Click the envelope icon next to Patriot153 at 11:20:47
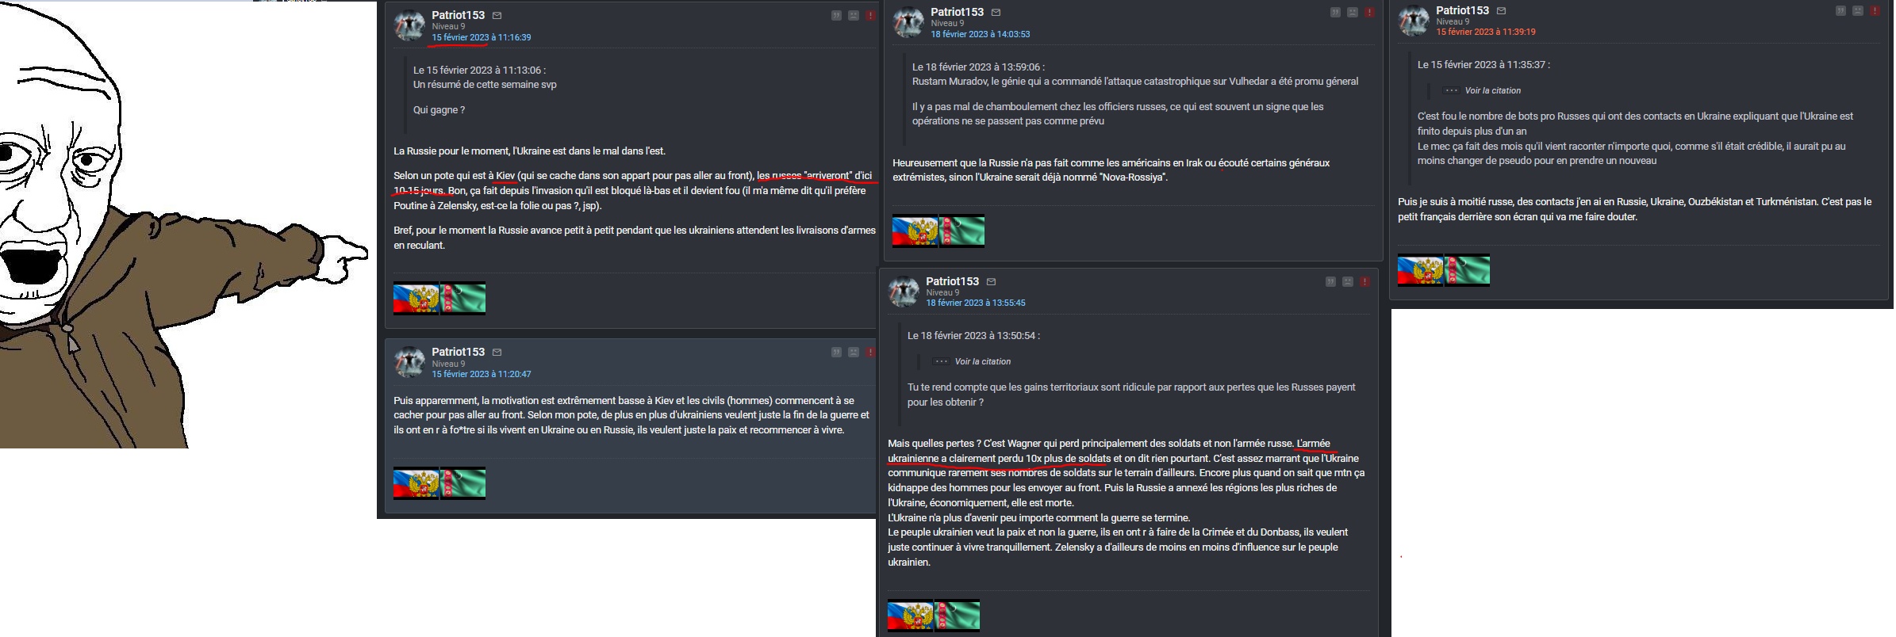 point(497,353)
